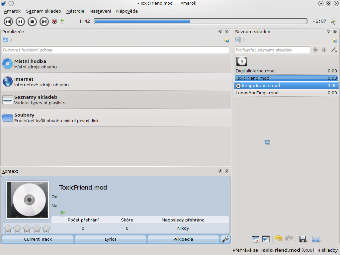Open the Nápověda menu
Screen dimensions: 340x255
127,11
